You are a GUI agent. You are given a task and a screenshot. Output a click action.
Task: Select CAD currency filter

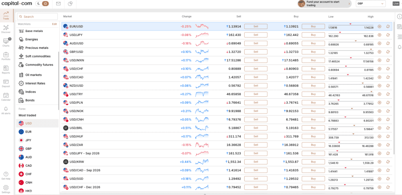[x=37, y=166]
